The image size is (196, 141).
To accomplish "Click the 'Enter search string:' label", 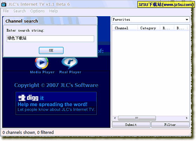I will tap(25, 31).
